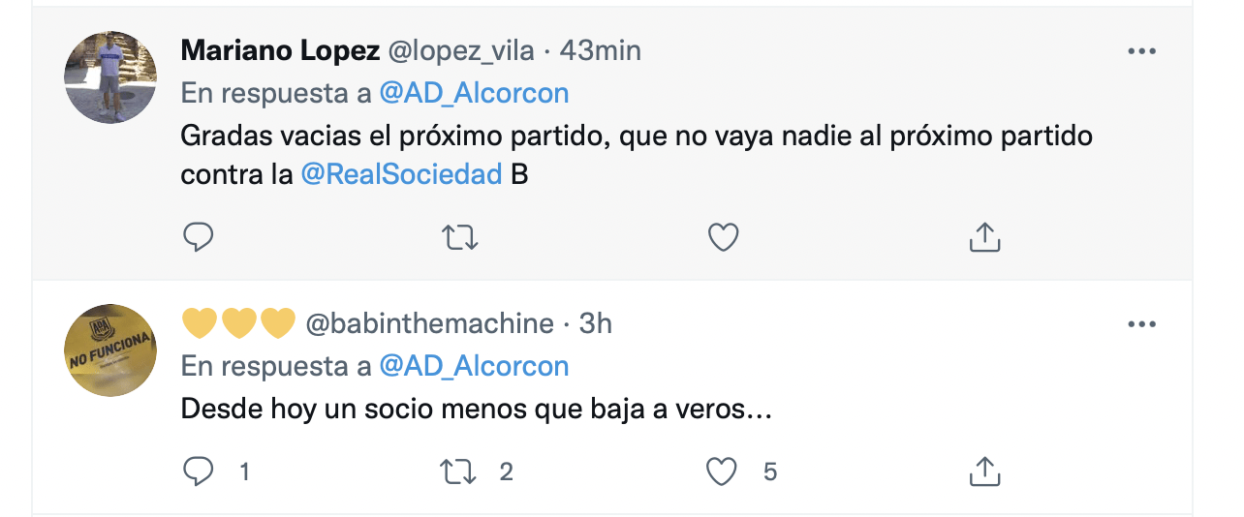Reply to babinthemachine's tweet
1244x517 pixels.
[x=198, y=471]
